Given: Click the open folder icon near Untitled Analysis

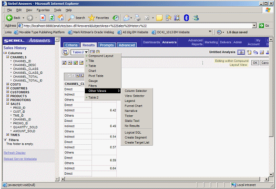Looking at the screenshot, I should 256,52.
